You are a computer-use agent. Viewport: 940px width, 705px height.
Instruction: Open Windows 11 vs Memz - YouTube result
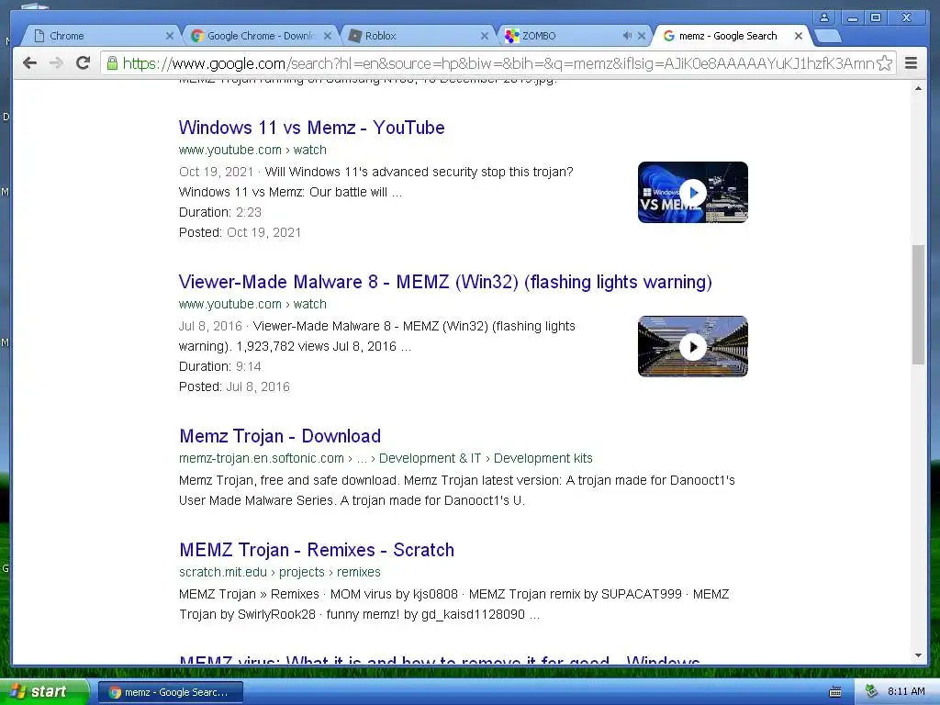click(x=312, y=128)
